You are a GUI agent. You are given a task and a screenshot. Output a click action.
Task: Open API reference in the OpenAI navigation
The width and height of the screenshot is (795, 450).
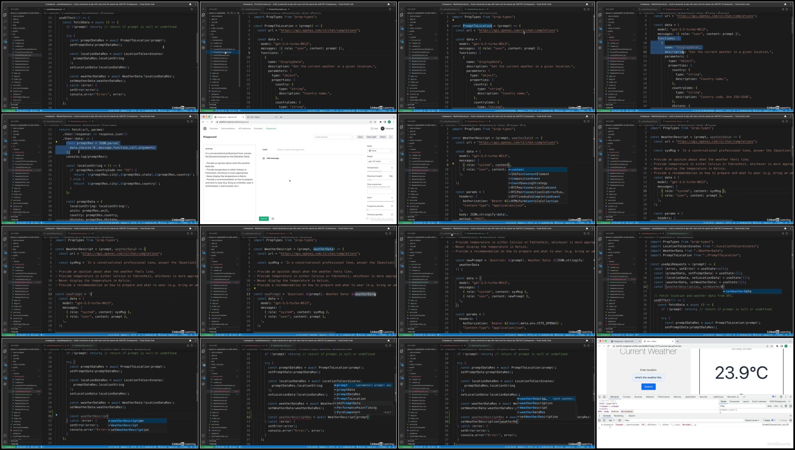coord(244,128)
